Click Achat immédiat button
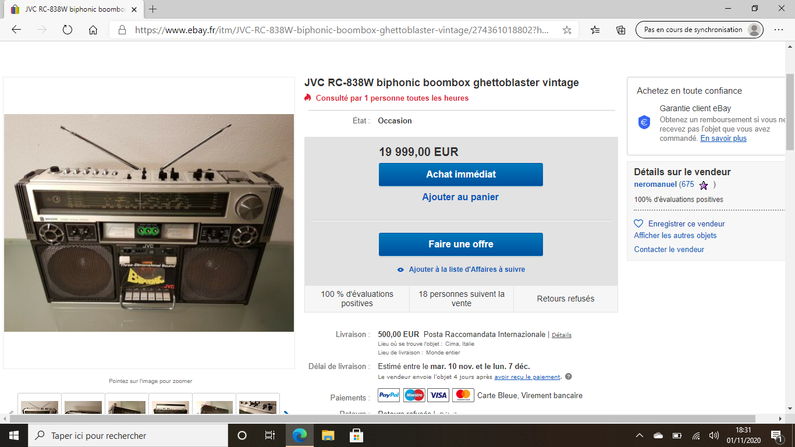 461,175
